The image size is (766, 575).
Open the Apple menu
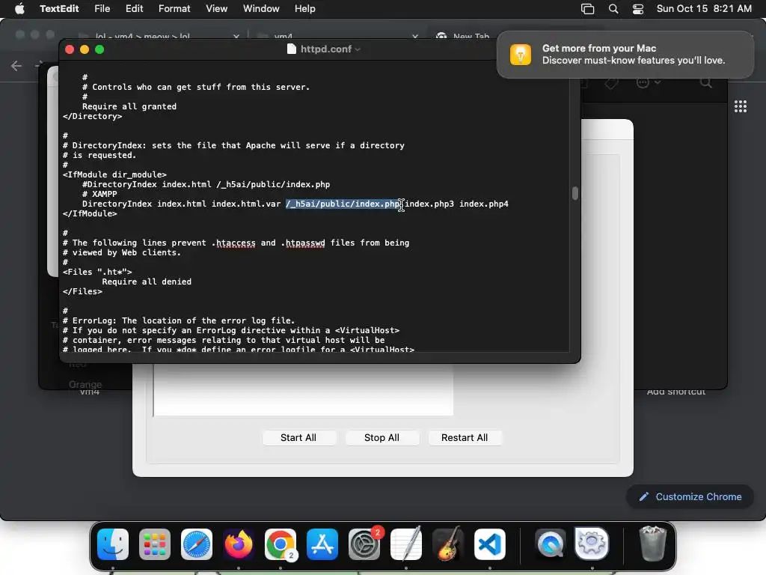click(19, 9)
